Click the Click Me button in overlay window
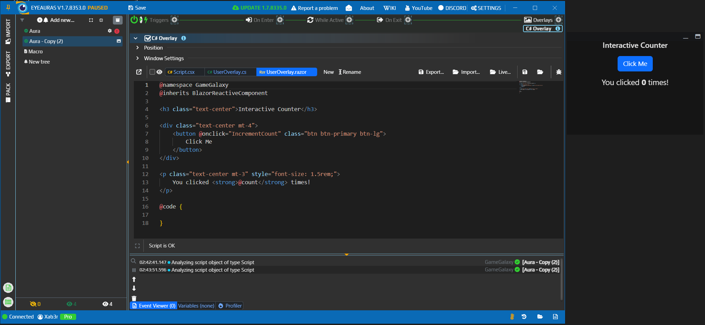This screenshot has width=705, height=325. [x=635, y=64]
